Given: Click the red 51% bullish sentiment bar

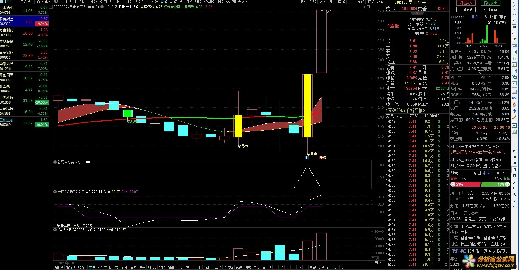Looking at the screenshot, I should click(466, 185).
